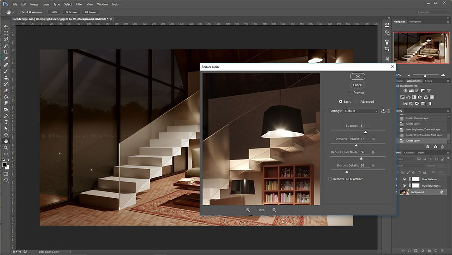The height and width of the screenshot is (255, 452).
Task: Select the History Brush tool
Action: (6, 84)
